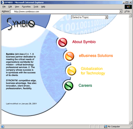133x129 pixels.
Task: Click the Go button
Action: click(x=127, y=11)
